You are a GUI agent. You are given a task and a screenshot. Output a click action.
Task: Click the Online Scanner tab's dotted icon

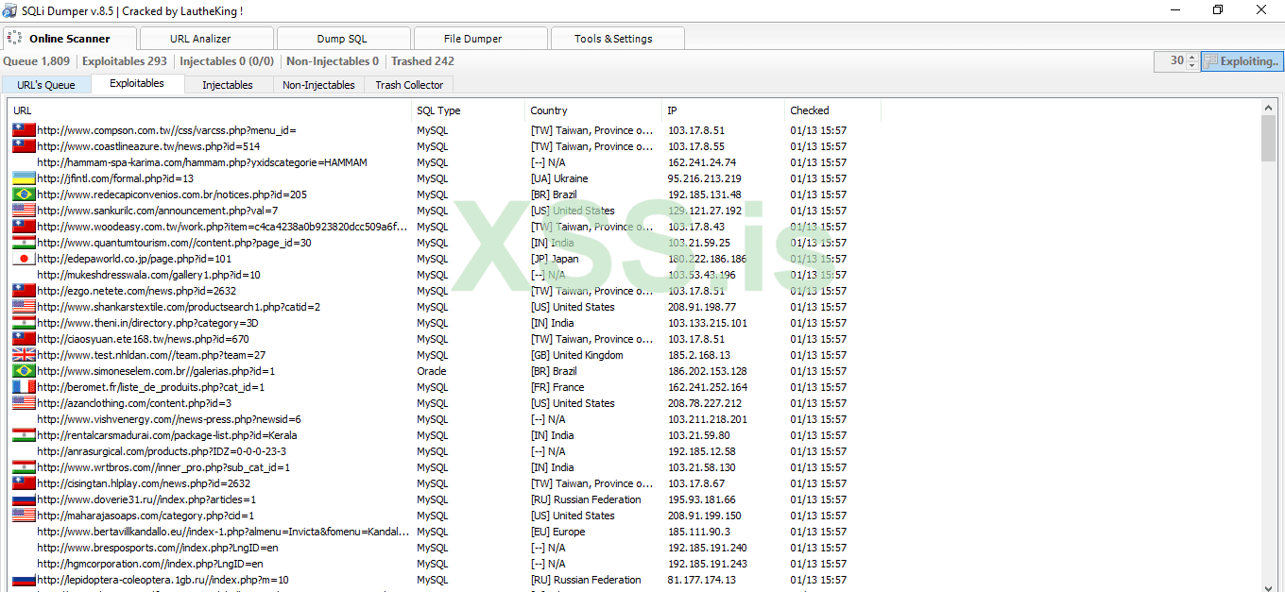click(x=13, y=39)
